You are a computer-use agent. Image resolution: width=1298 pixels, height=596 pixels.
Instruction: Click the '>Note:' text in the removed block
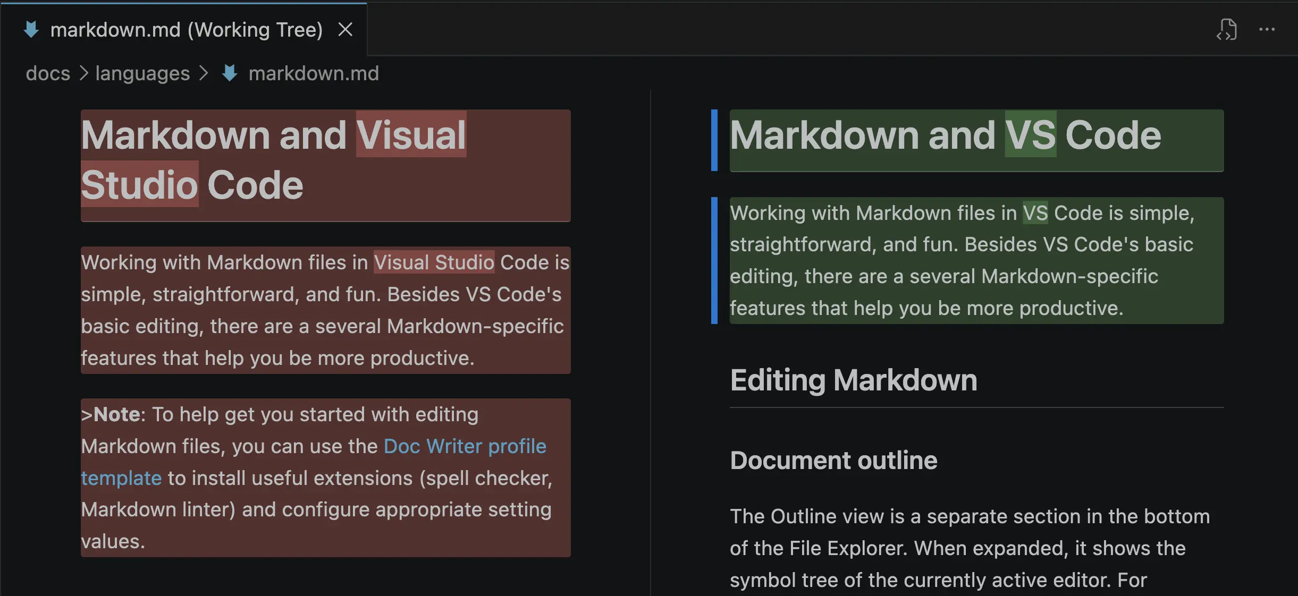coord(113,414)
